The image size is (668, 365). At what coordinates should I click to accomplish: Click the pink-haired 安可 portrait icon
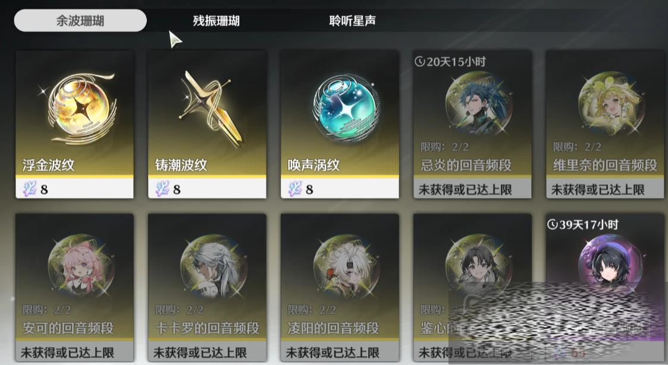pos(80,266)
